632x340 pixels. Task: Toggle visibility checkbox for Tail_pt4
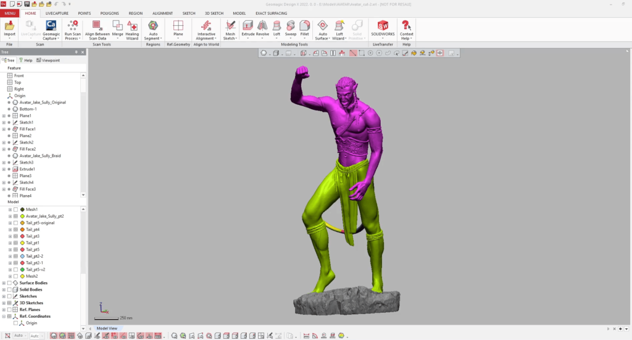pos(15,230)
